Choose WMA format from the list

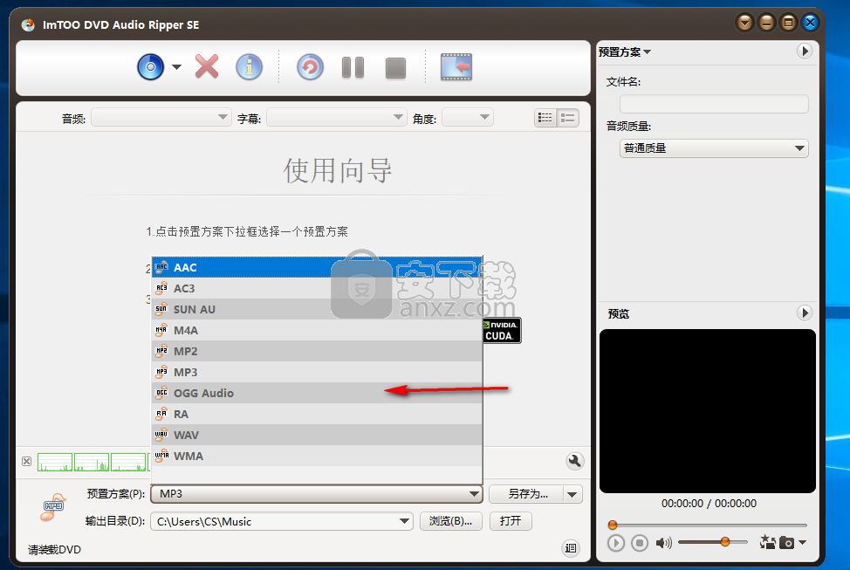[x=317, y=457]
